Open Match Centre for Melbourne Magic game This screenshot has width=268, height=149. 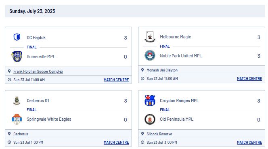click(x=249, y=79)
